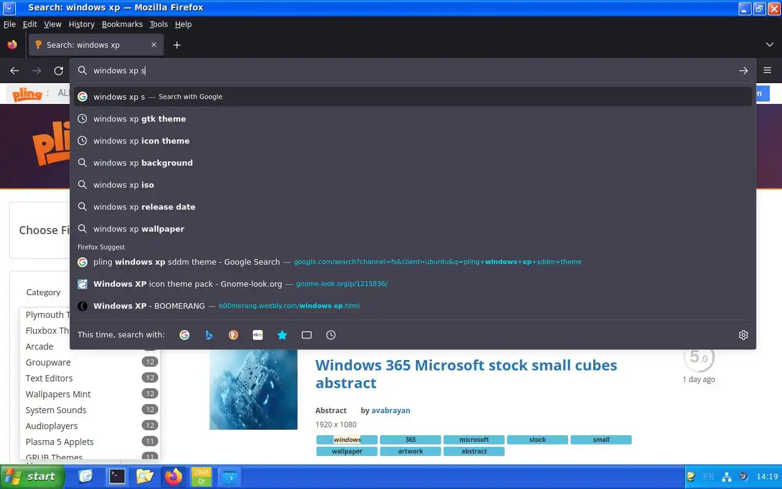Open the network tray icon
The height and width of the screenshot is (489, 782).
click(726, 477)
